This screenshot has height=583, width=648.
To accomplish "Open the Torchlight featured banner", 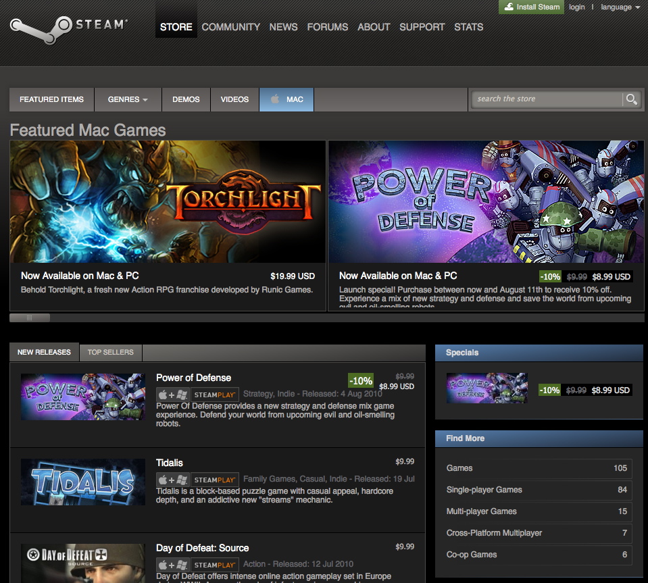I will 168,201.
